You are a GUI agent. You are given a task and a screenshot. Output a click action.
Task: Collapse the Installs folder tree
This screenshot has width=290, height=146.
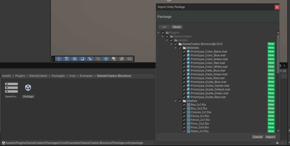point(167,40)
